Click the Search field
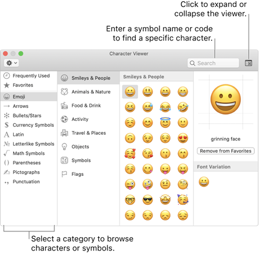260x254 pixels. (x=213, y=63)
